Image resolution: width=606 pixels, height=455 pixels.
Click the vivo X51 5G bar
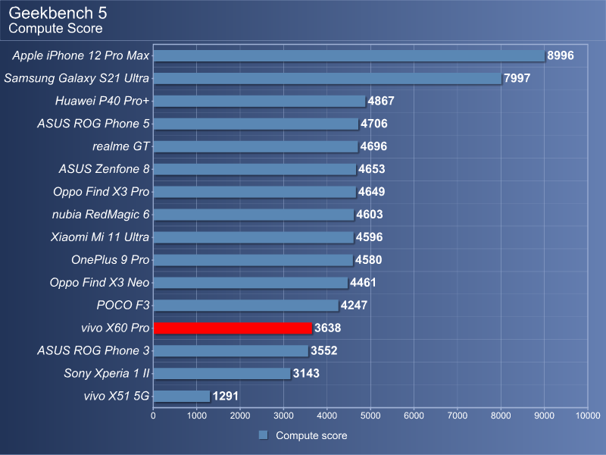click(x=182, y=396)
